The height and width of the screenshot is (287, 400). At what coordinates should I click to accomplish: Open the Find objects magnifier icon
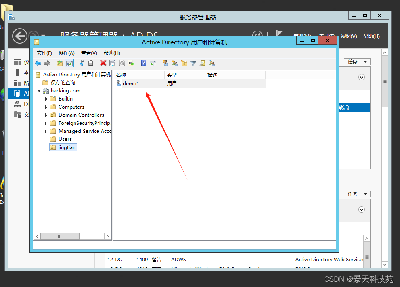[x=203, y=63]
